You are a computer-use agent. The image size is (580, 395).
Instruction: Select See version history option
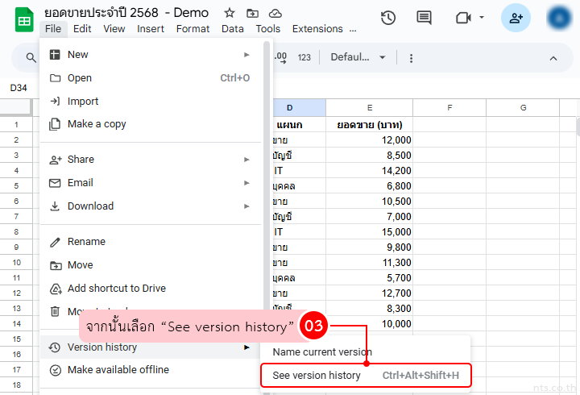click(x=317, y=376)
